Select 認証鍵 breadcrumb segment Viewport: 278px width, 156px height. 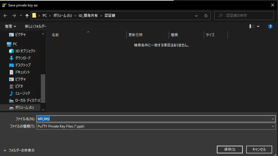tap(110, 16)
